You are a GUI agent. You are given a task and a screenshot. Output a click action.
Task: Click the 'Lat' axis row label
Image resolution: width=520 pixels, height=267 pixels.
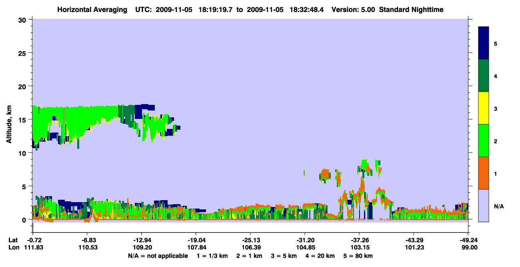13,240
